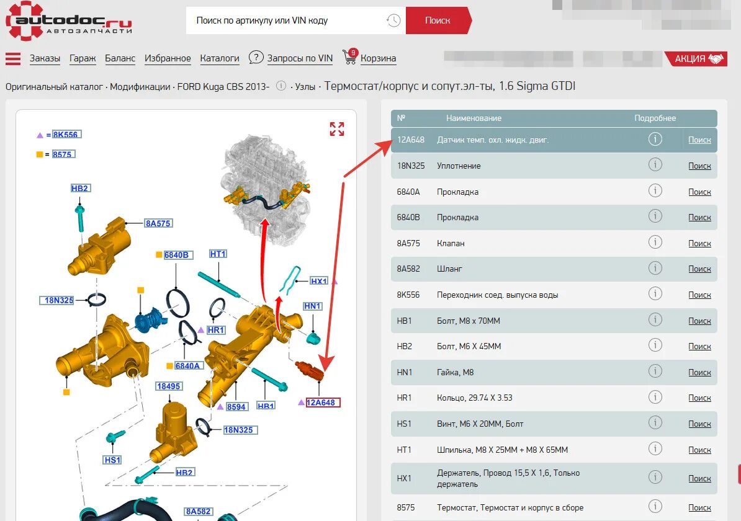This screenshot has height=521, width=741.
Task: Select 18495 label on the diagram
Action: coord(169,386)
